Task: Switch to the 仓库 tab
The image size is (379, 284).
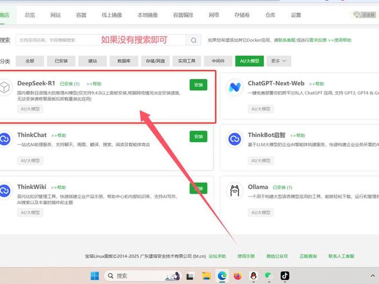Action: click(270, 15)
